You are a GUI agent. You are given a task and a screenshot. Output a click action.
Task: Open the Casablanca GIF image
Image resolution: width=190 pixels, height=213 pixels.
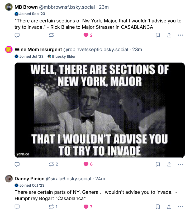[99, 110]
